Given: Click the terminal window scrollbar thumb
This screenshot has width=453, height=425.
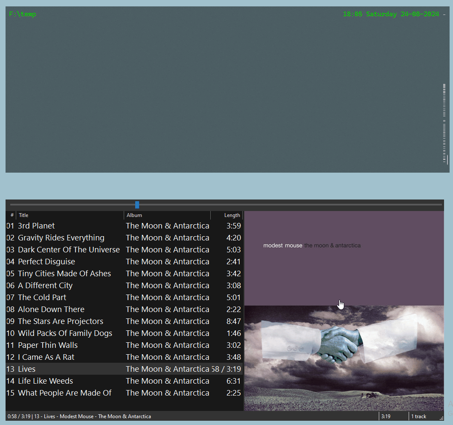Looking at the screenshot, I should (x=447, y=160).
